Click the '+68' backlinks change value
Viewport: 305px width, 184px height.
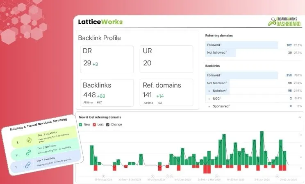101,96
